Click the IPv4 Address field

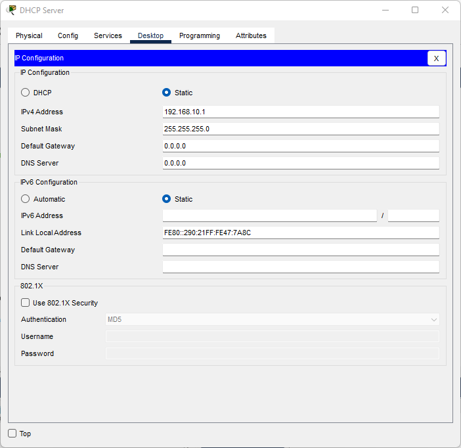point(300,112)
